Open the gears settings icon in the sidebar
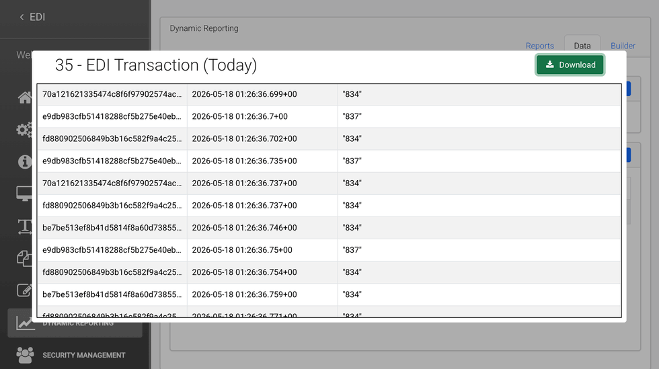 24,130
